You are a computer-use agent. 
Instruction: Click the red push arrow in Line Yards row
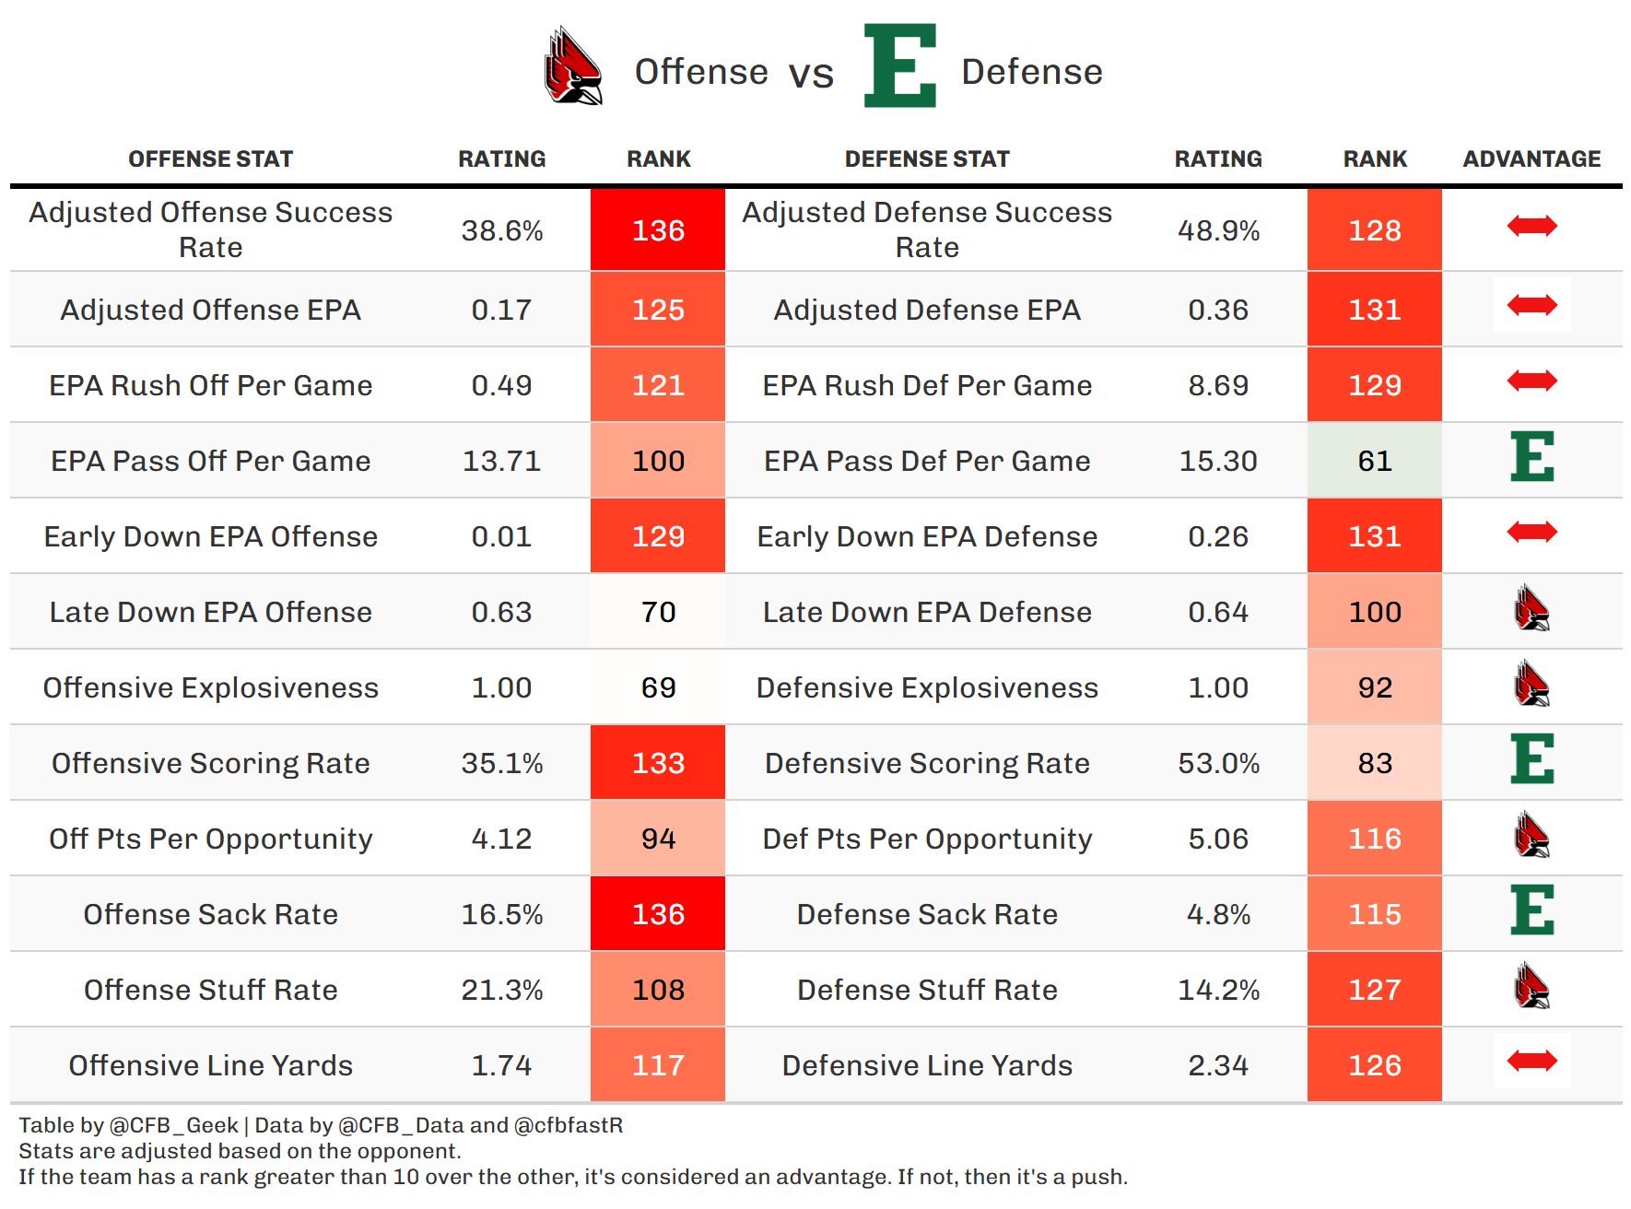(1531, 1062)
